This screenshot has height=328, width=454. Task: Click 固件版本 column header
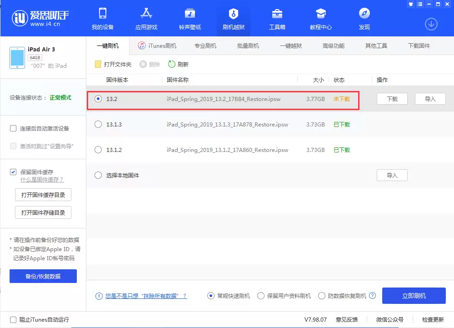pos(117,80)
